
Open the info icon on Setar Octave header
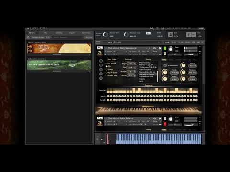tap(160, 118)
